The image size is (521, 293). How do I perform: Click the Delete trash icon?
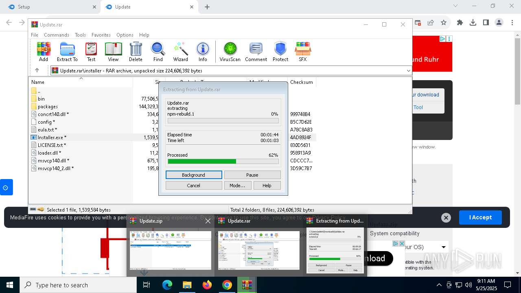click(x=136, y=52)
